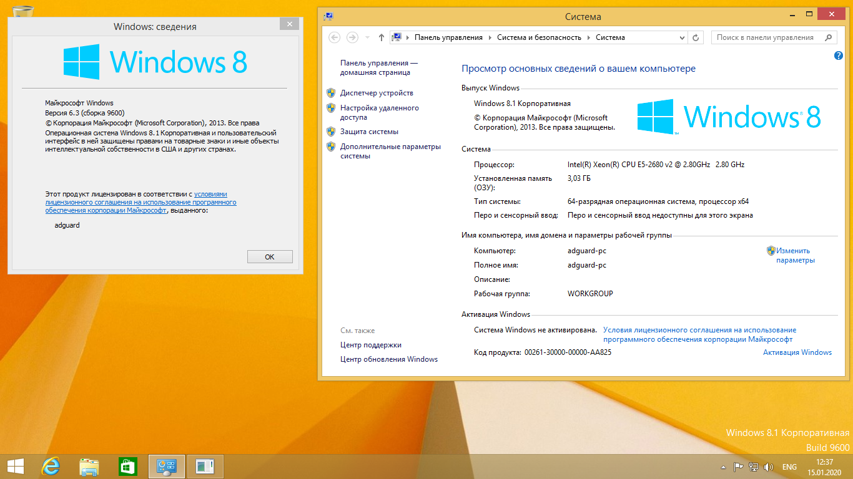Open 'Центр поддержки' link
Viewport: 853px width, 479px height.
click(x=371, y=345)
